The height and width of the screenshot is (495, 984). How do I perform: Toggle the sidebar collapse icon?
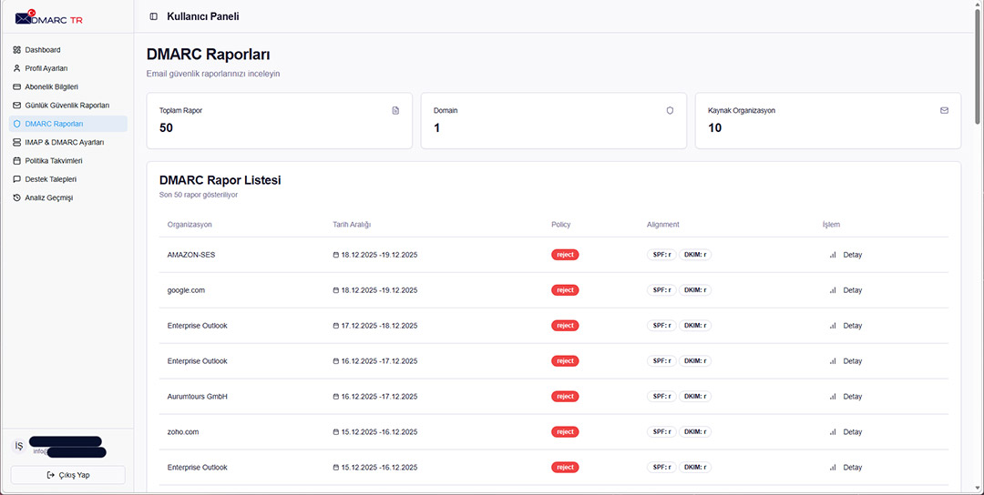pyautogui.click(x=153, y=16)
